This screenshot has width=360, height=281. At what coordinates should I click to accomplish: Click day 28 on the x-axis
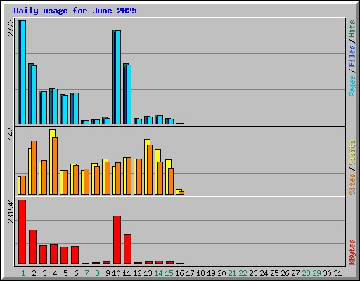tap(306, 273)
